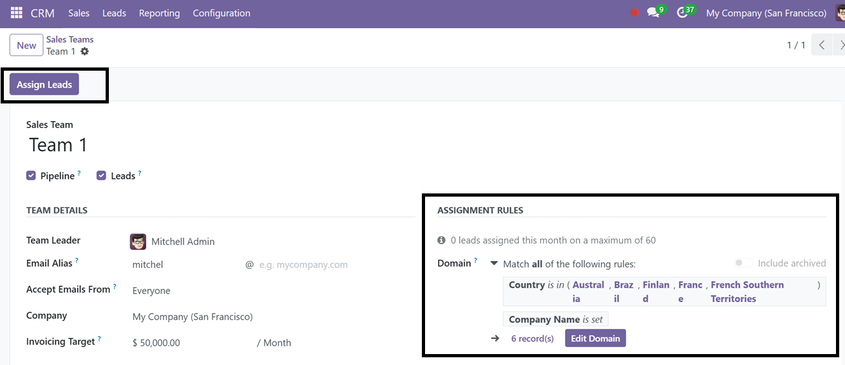
Task: Click the Company Name is set rule
Action: (555, 319)
